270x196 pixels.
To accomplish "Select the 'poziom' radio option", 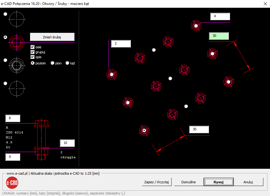I will [x=33, y=63].
